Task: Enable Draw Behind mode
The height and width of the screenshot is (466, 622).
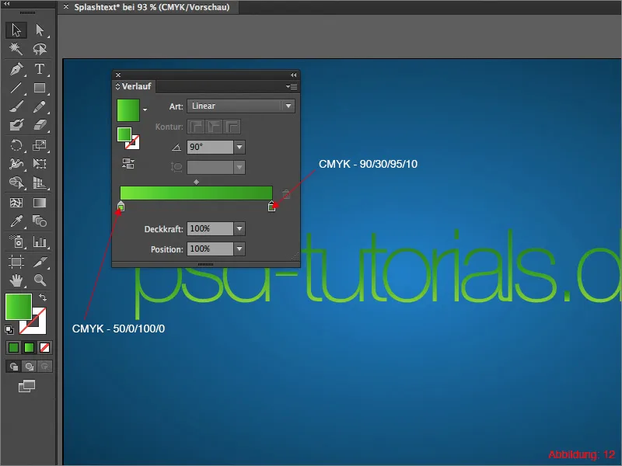Action: (x=29, y=367)
